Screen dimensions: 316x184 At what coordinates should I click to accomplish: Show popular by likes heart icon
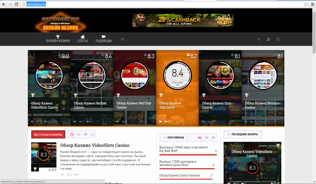[207, 138]
